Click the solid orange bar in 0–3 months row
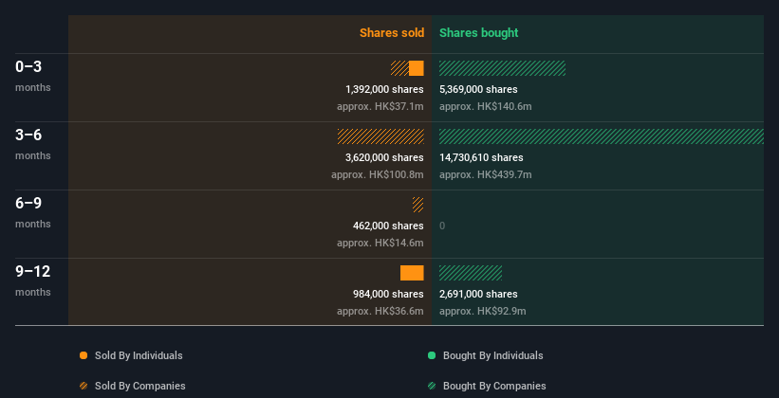 417,68
